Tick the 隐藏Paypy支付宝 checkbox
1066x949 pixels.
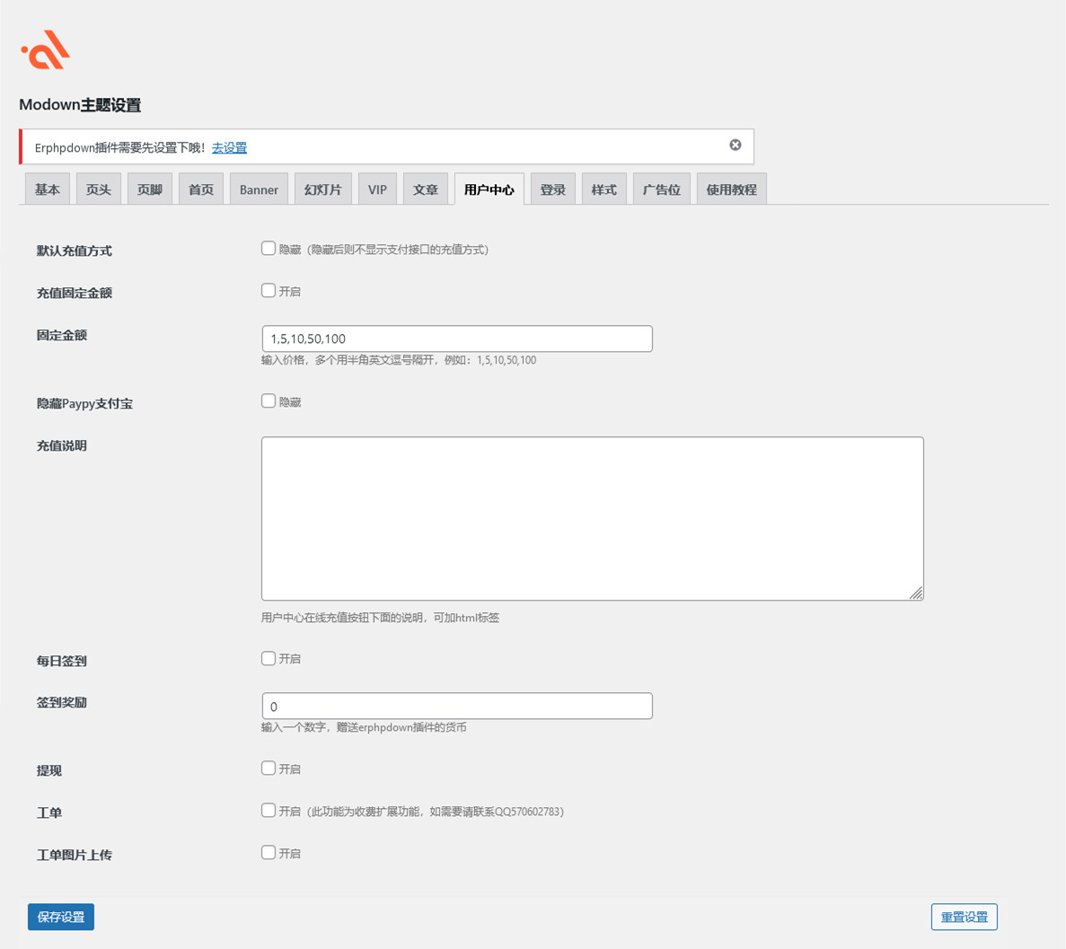(x=269, y=401)
